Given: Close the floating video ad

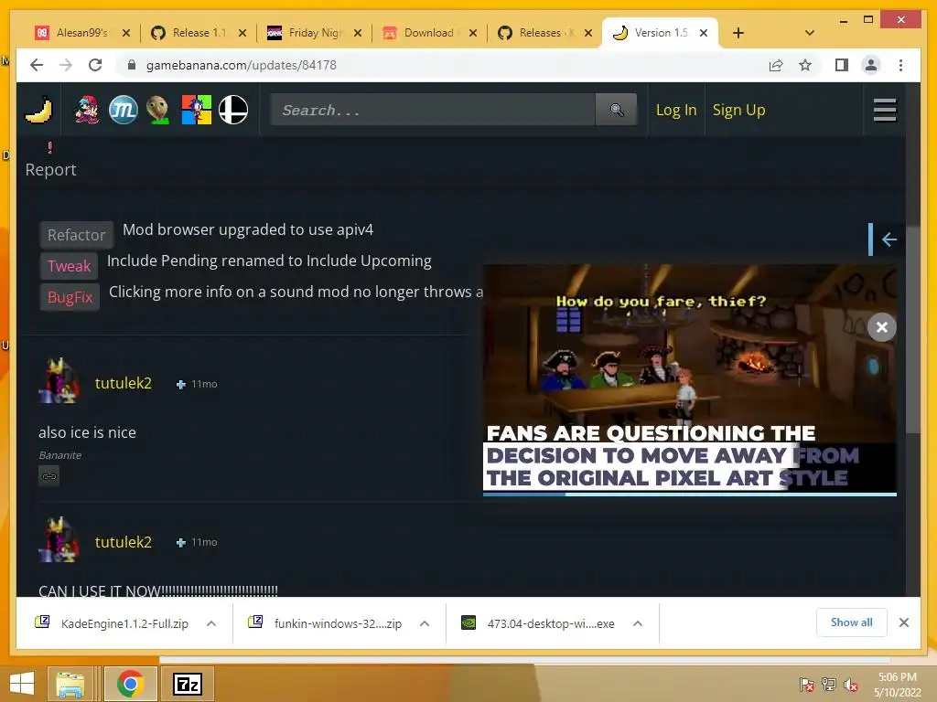Looking at the screenshot, I should click(881, 327).
